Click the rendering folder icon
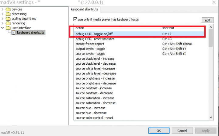 (8, 23)
